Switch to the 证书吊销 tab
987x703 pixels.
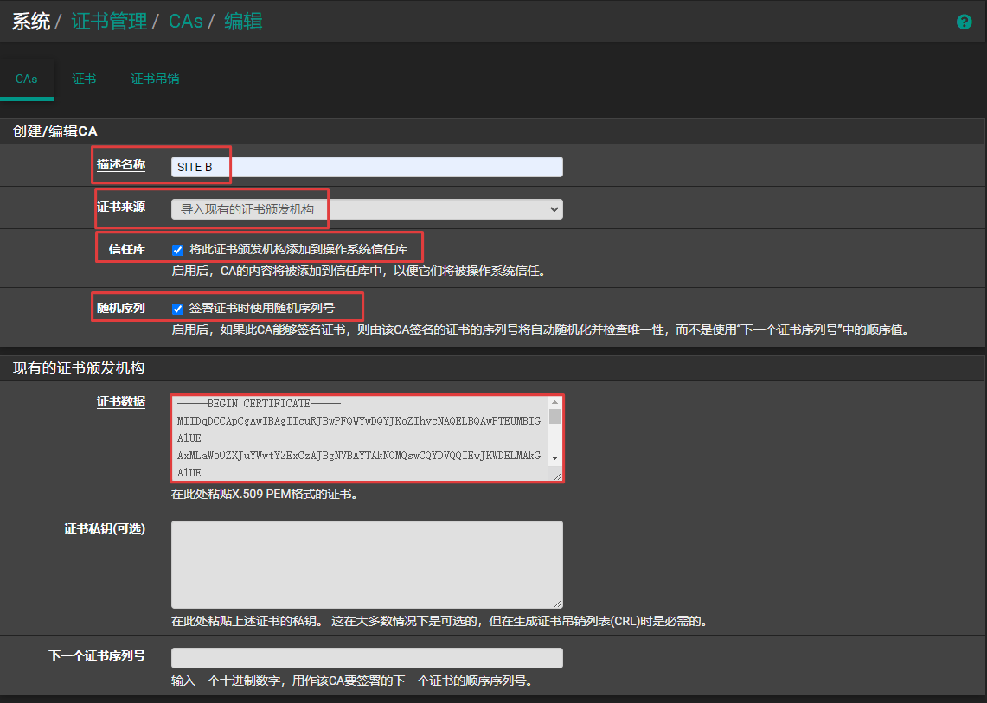155,80
